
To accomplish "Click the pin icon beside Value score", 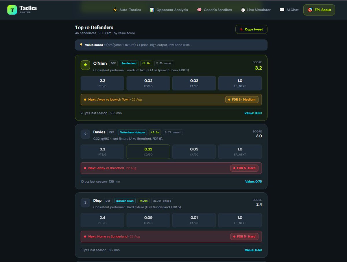I will tap(81, 45).
